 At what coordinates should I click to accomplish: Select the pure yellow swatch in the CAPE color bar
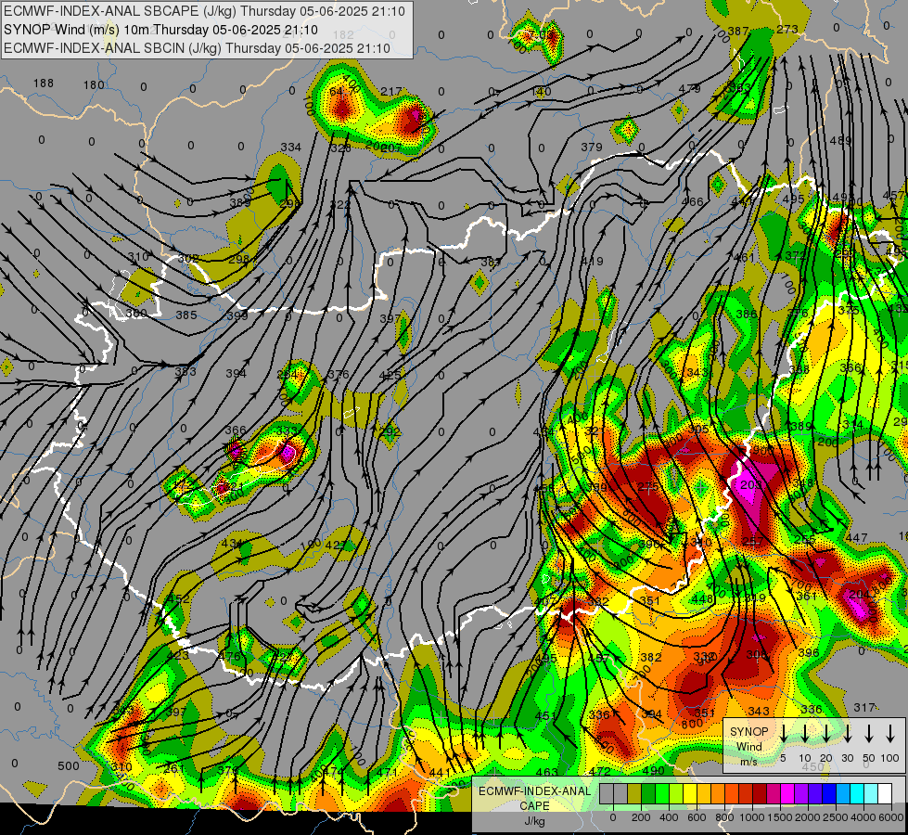click(x=690, y=794)
